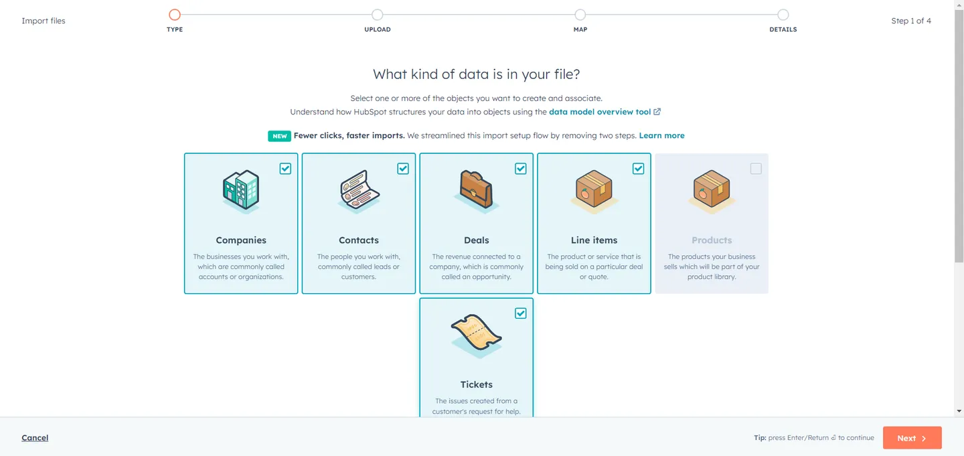Click the Companies card title
964x456 pixels.
pos(241,240)
